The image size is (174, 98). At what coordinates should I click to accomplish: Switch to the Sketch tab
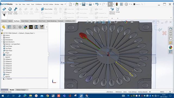(x=10, y=21)
